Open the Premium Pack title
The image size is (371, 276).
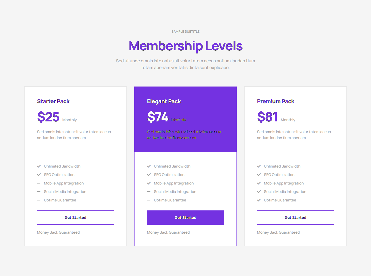pyautogui.click(x=275, y=101)
